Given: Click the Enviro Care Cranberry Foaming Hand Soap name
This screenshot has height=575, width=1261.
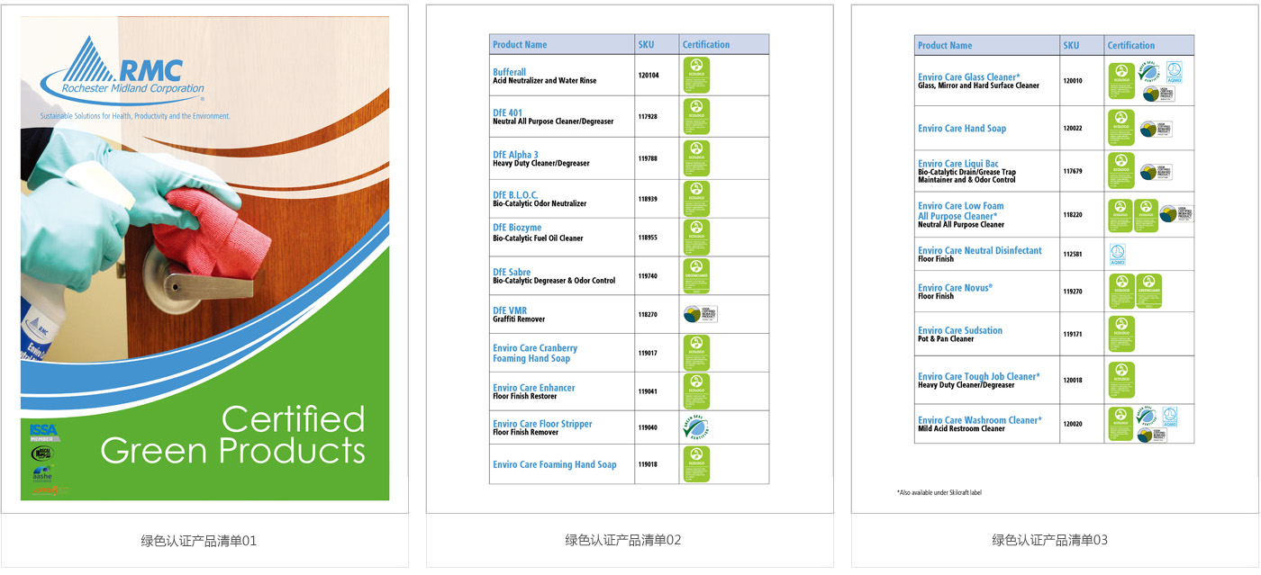Looking at the screenshot, I should [535, 353].
